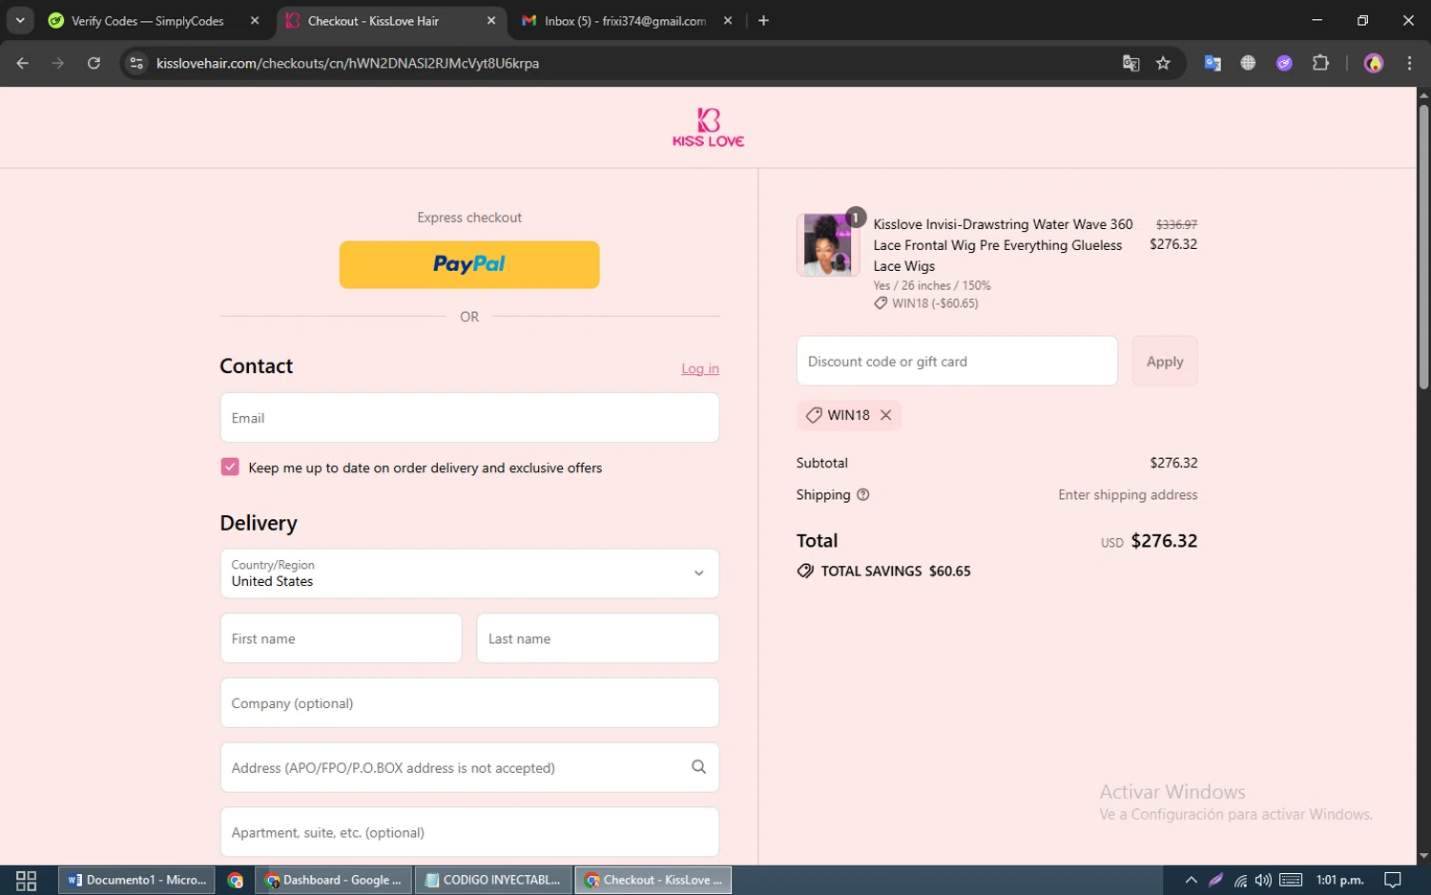The image size is (1431, 895).
Task: Open the Extensions puzzle icon
Action: tap(1320, 63)
